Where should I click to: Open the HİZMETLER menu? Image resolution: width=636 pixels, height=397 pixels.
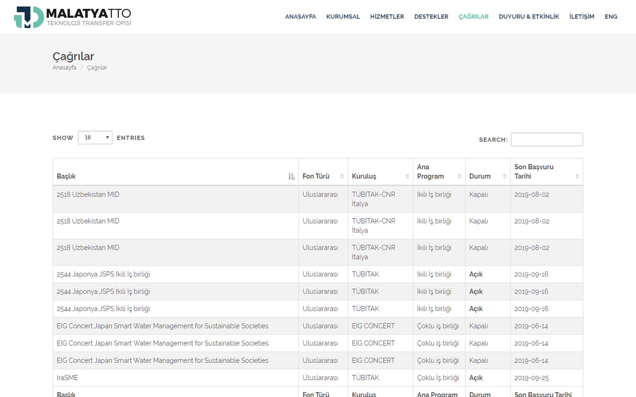click(x=387, y=17)
